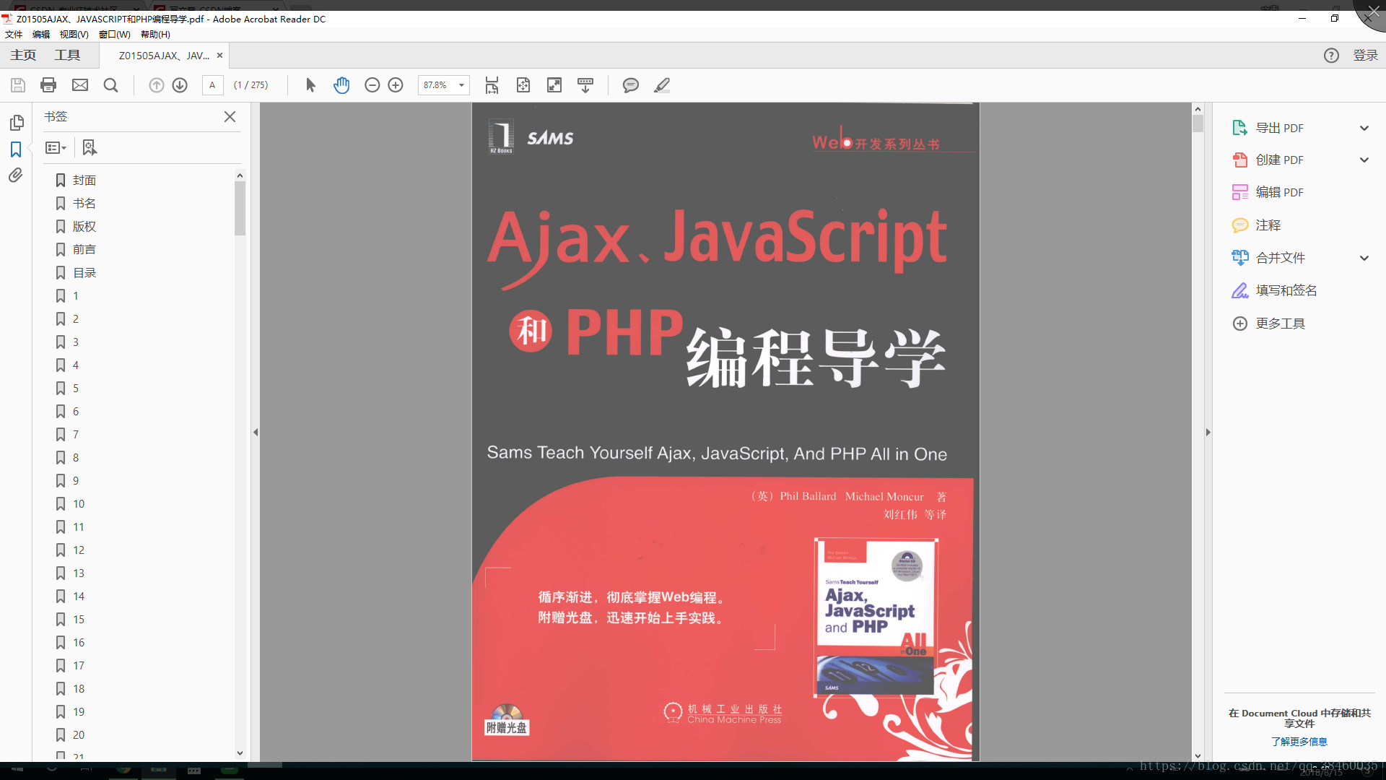Screen dimensions: 1386x780
Task: Open bookmark options list icon
Action: (x=56, y=147)
